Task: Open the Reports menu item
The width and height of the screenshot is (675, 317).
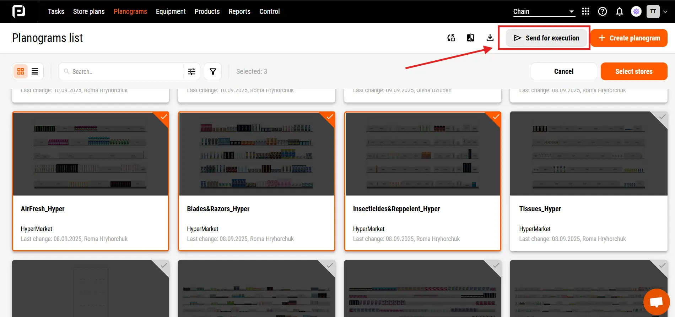Action: tap(239, 11)
